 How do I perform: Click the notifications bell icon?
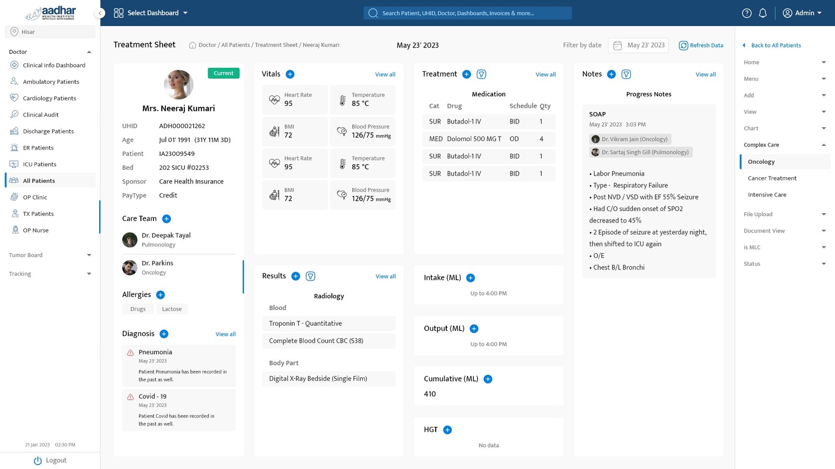(762, 13)
